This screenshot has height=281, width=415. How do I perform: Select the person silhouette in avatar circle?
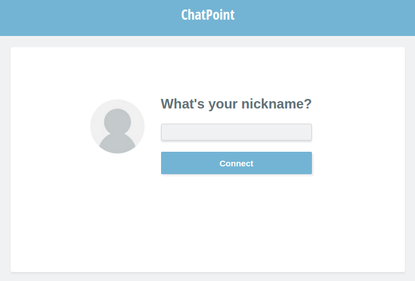pos(117,130)
